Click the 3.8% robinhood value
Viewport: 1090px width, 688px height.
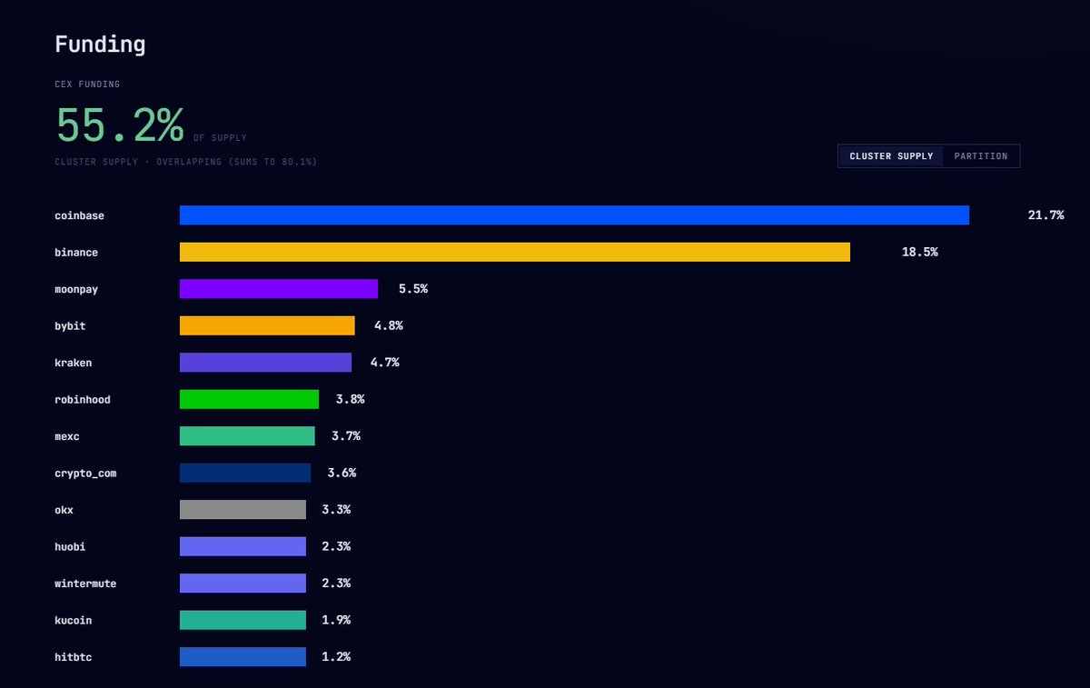pos(351,399)
